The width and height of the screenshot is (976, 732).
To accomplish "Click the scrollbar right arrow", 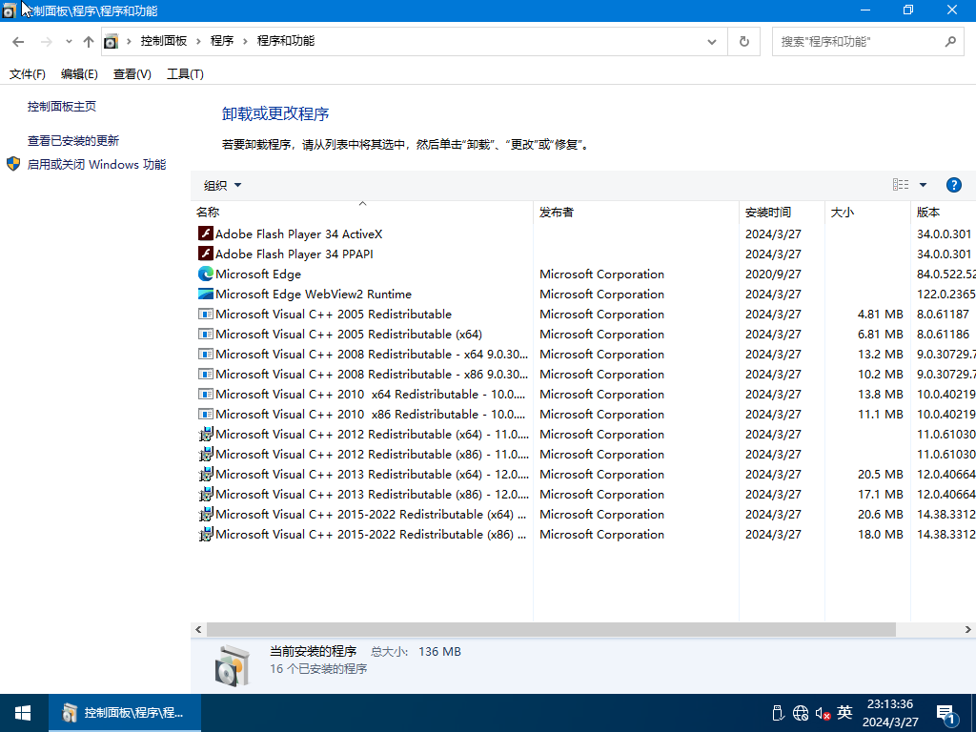I will point(968,630).
